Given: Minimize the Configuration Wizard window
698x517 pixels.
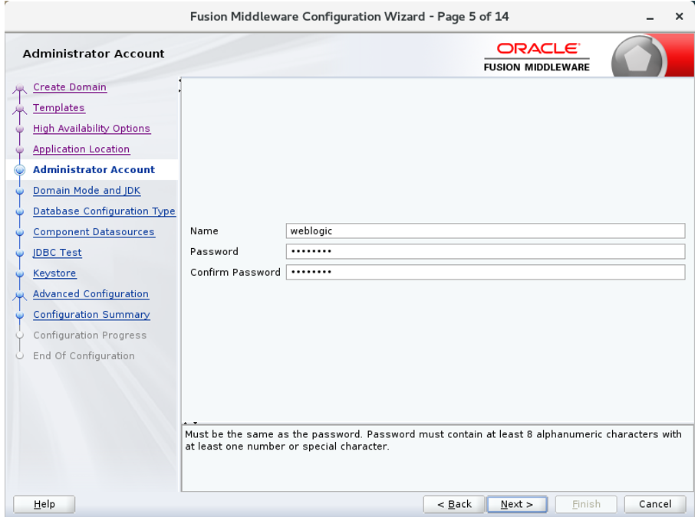Looking at the screenshot, I should (x=650, y=18).
